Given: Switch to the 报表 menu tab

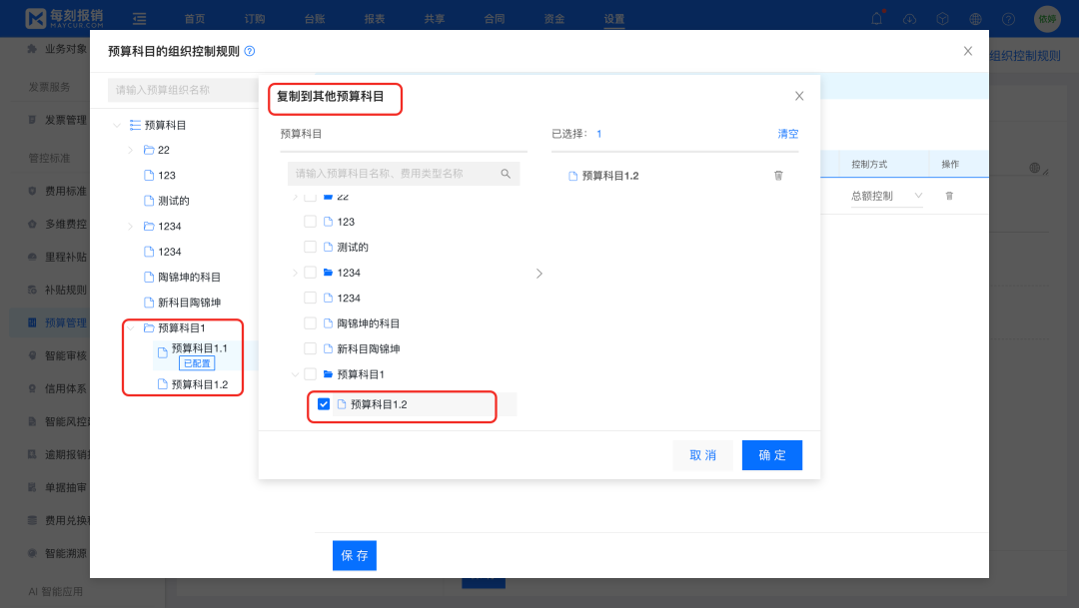Looking at the screenshot, I should (374, 18).
